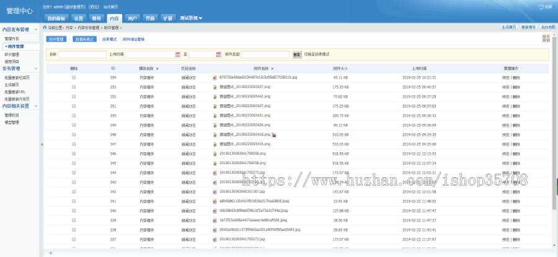Open the upload end date calendar icon
The image size is (558, 257).
tap(219, 54)
